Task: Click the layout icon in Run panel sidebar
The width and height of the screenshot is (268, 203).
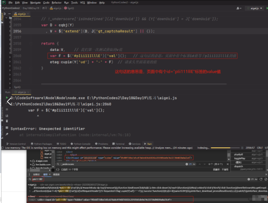Action: [x=7, y=128]
